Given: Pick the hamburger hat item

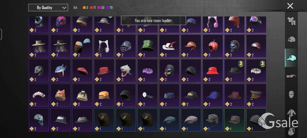Looking at the screenshot, I should [104, 95].
